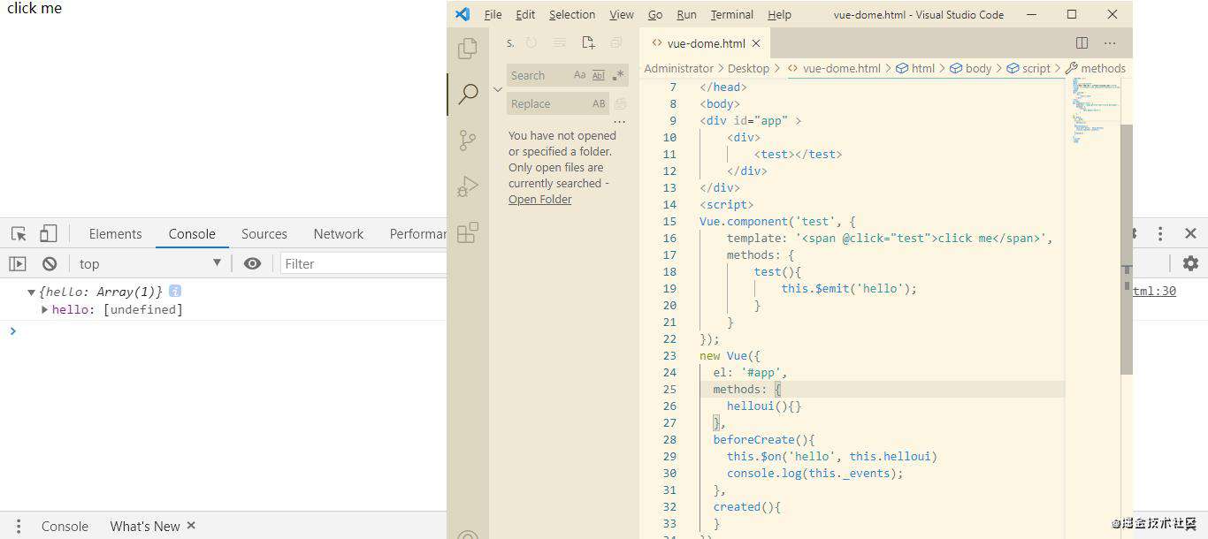The image size is (1208, 539).
Task: Activate the DevTools inspect element picker
Action: tap(19, 234)
